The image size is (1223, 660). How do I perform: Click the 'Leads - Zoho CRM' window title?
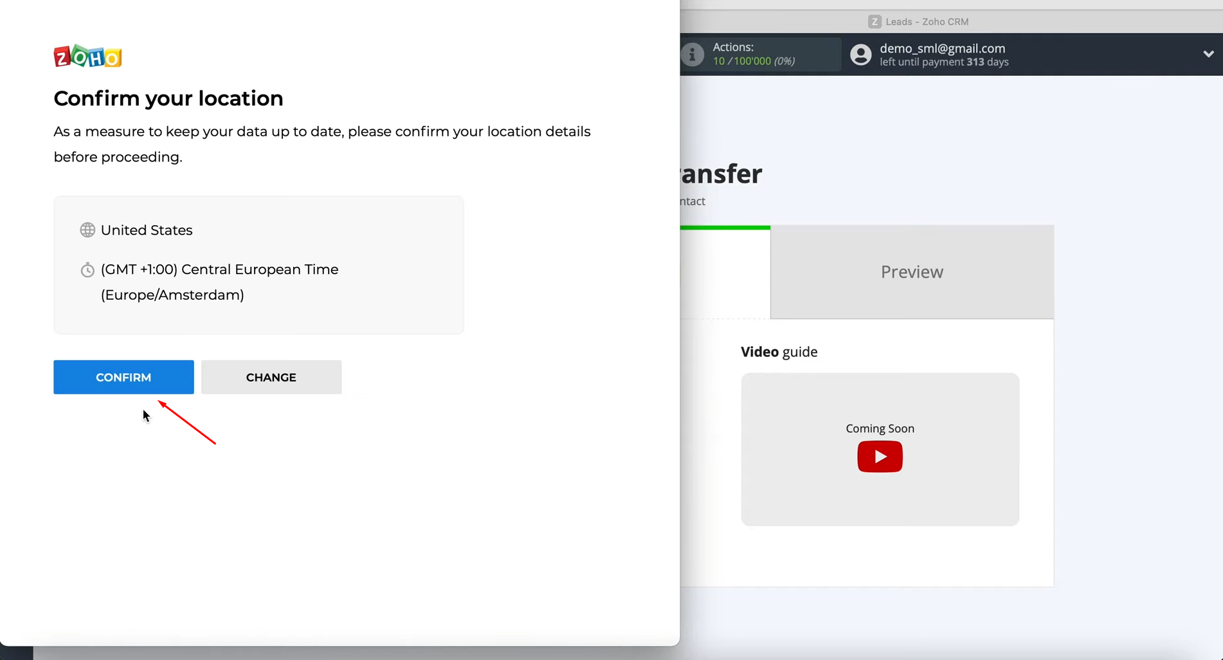coord(927,22)
